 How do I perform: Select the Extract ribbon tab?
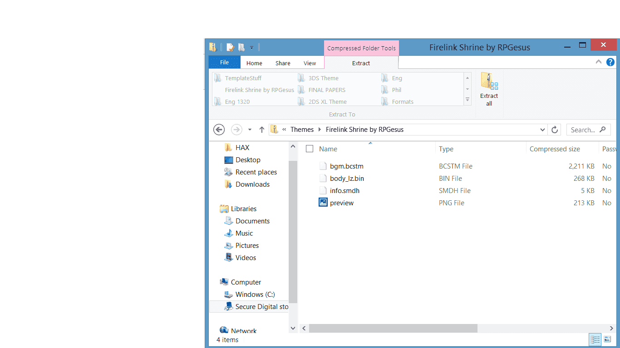(x=361, y=63)
